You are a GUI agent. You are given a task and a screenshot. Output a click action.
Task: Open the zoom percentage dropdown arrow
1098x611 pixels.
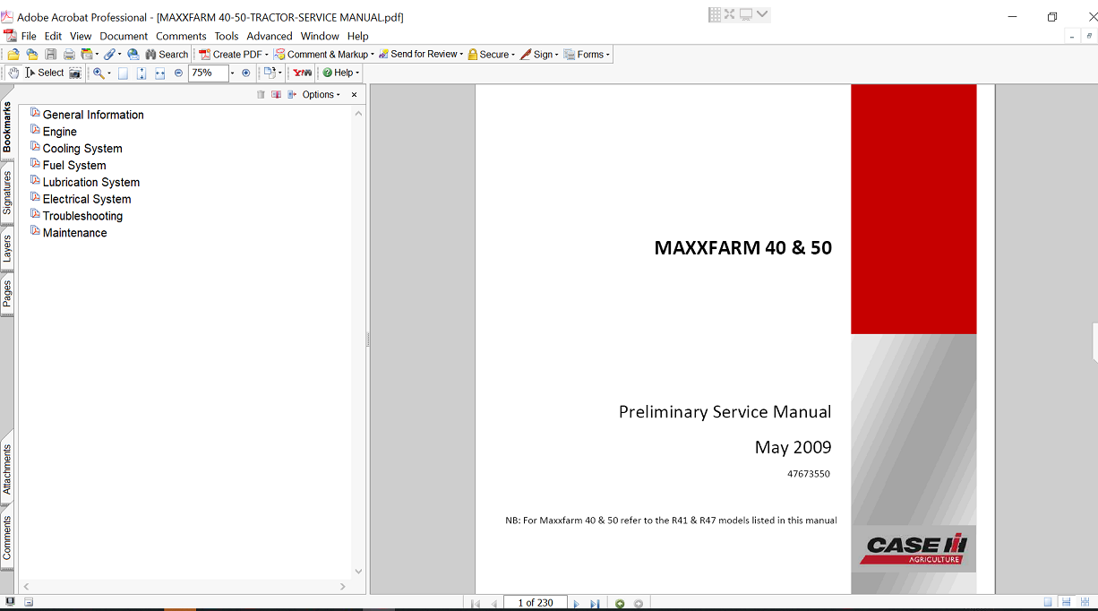point(232,73)
